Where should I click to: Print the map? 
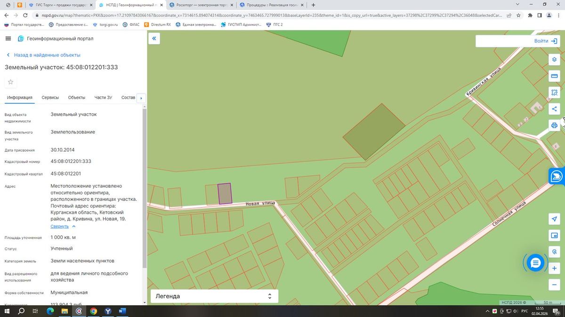[x=554, y=125]
